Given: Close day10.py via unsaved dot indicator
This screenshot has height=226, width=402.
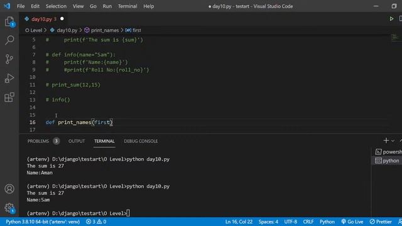Looking at the screenshot, I should click(62, 19).
